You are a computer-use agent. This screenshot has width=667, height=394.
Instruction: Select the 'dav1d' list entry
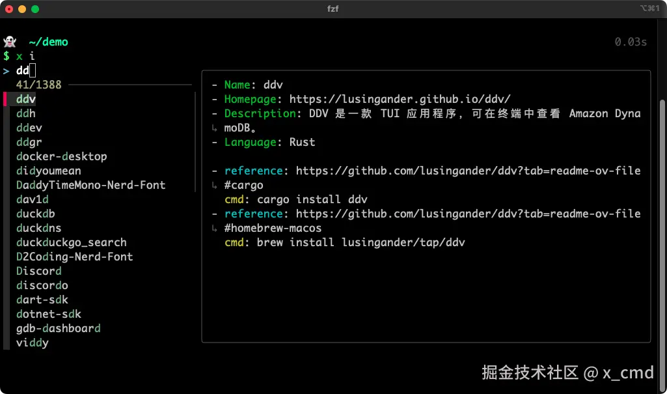33,199
